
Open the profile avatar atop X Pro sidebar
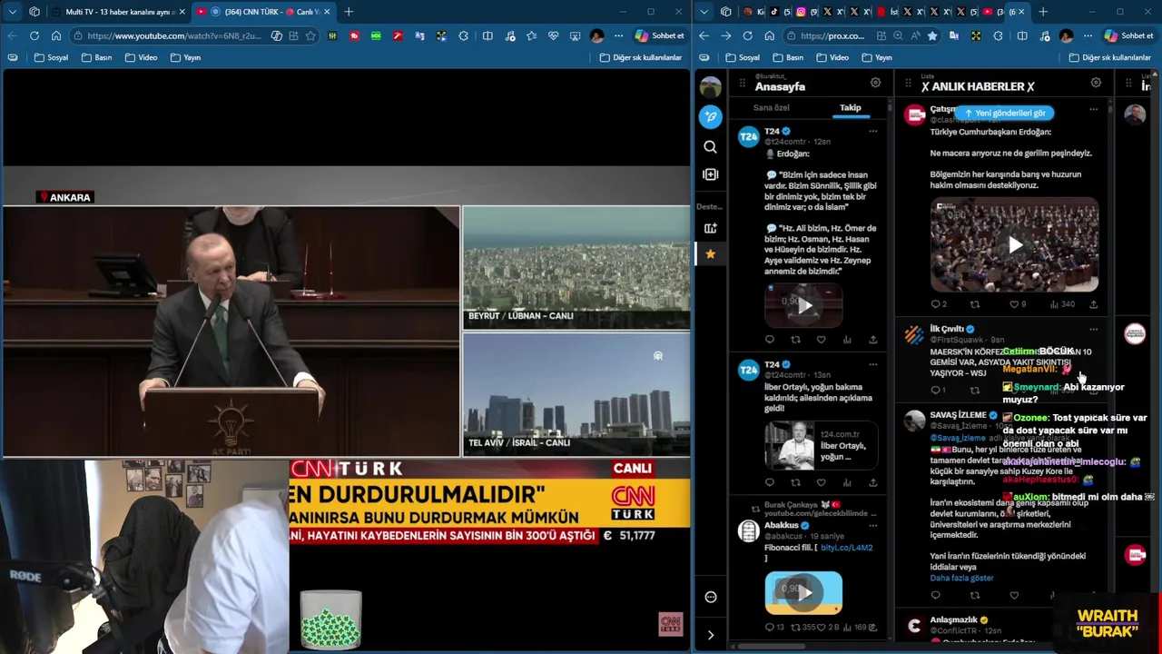711,87
